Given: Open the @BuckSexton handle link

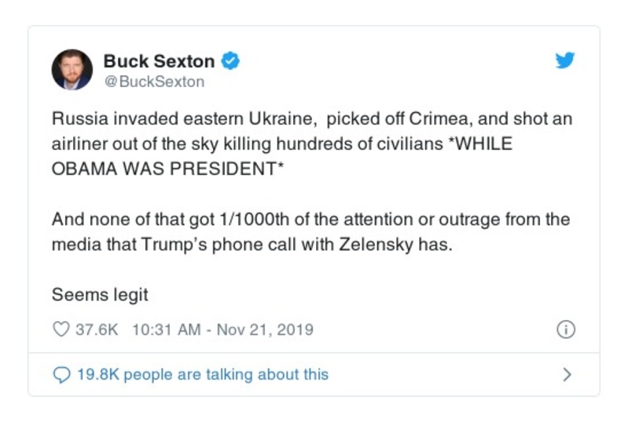Looking at the screenshot, I should (154, 82).
